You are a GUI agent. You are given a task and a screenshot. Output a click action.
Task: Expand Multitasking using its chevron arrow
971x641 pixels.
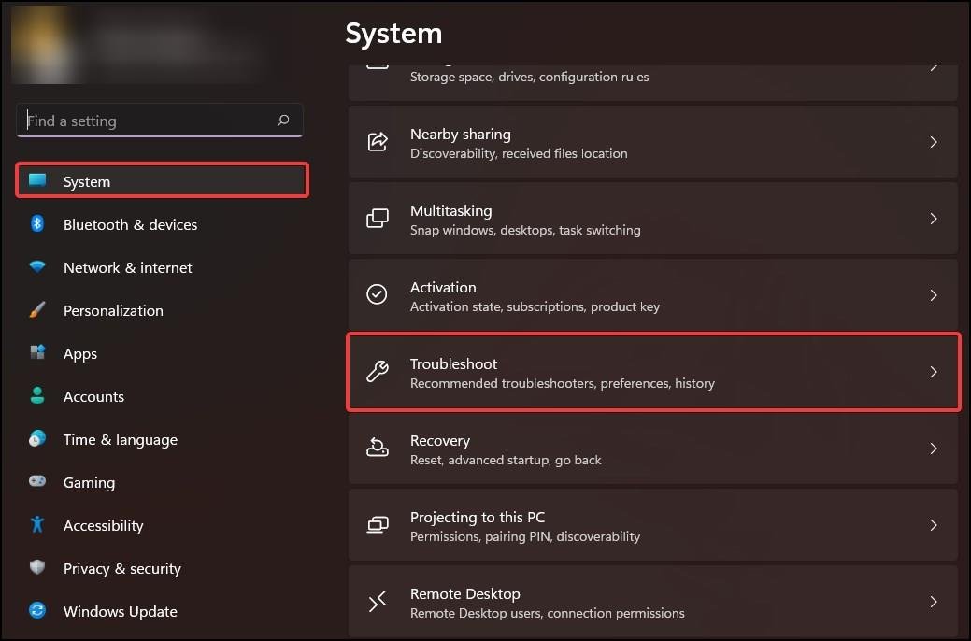934,219
